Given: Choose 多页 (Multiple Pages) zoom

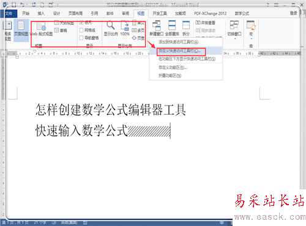Looking at the screenshot, I should pos(138,31).
